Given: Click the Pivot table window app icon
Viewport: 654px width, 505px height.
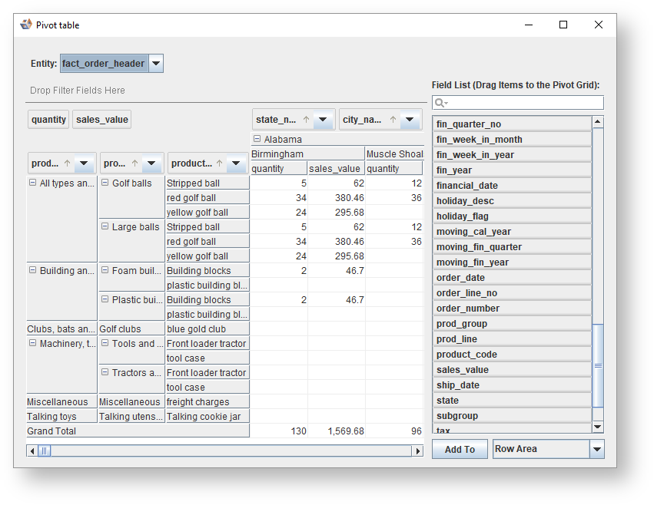Looking at the screenshot, I should [x=26, y=25].
